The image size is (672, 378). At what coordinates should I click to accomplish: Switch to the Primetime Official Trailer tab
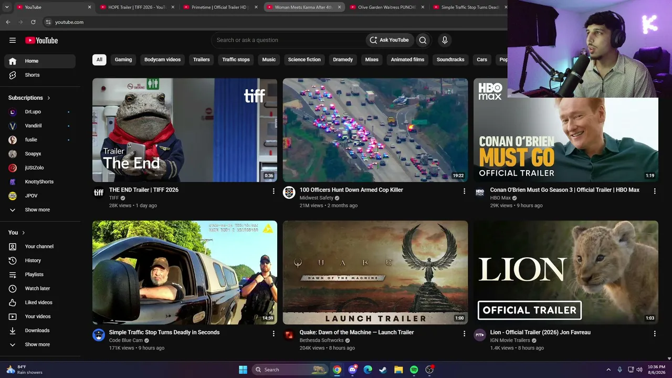point(219,7)
